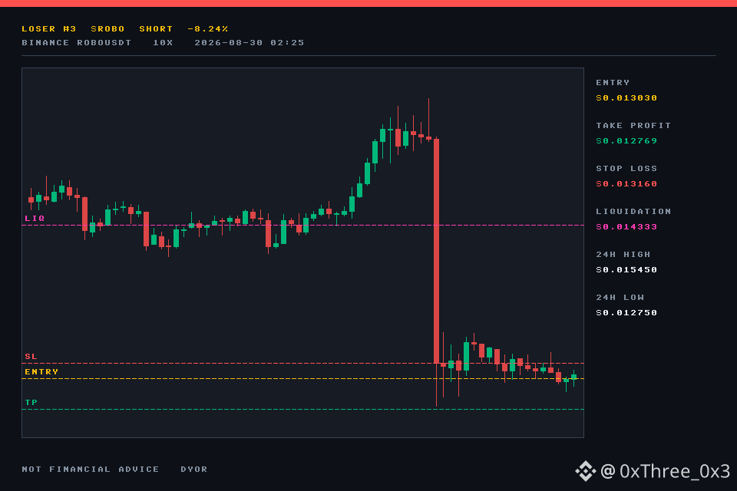
Task: Click the '-8.24%' loss percentage
Action: click(x=208, y=29)
